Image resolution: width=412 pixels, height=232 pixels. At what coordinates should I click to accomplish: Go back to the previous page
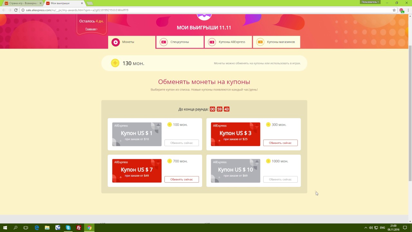4,10
